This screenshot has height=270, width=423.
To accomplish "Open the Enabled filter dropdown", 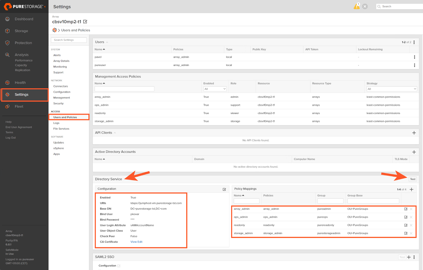I will [215, 89].
